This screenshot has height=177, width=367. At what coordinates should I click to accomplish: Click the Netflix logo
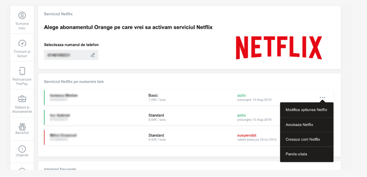[x=279, y=48]
